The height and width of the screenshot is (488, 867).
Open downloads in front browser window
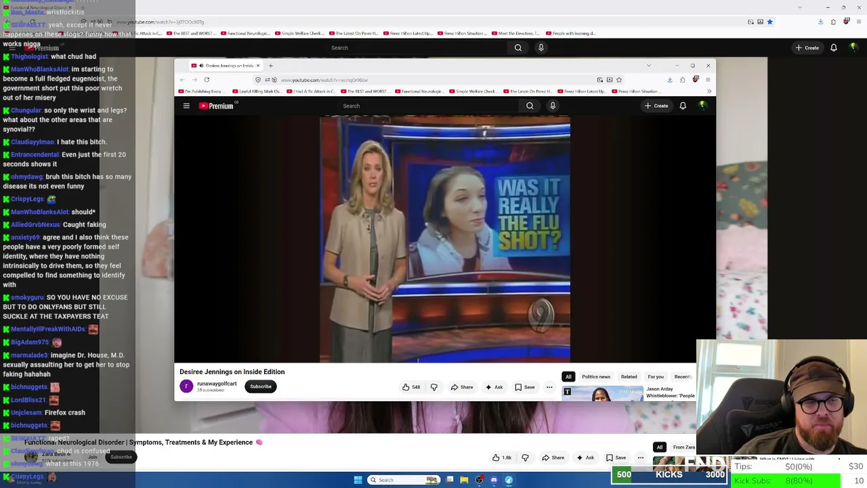pyautogui.click(x=670, y=80)
